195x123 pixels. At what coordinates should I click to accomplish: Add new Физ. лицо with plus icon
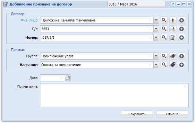point(182,20)
